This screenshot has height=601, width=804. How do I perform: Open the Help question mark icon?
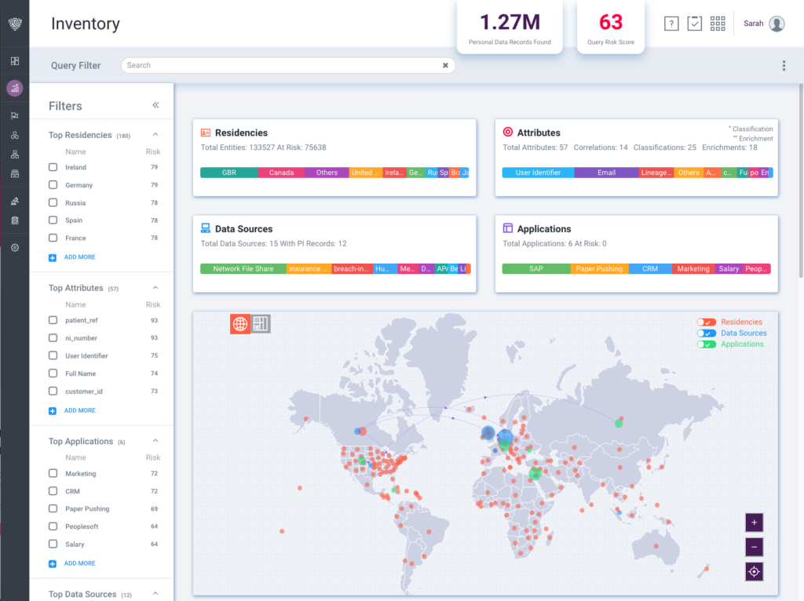(671, 24)
